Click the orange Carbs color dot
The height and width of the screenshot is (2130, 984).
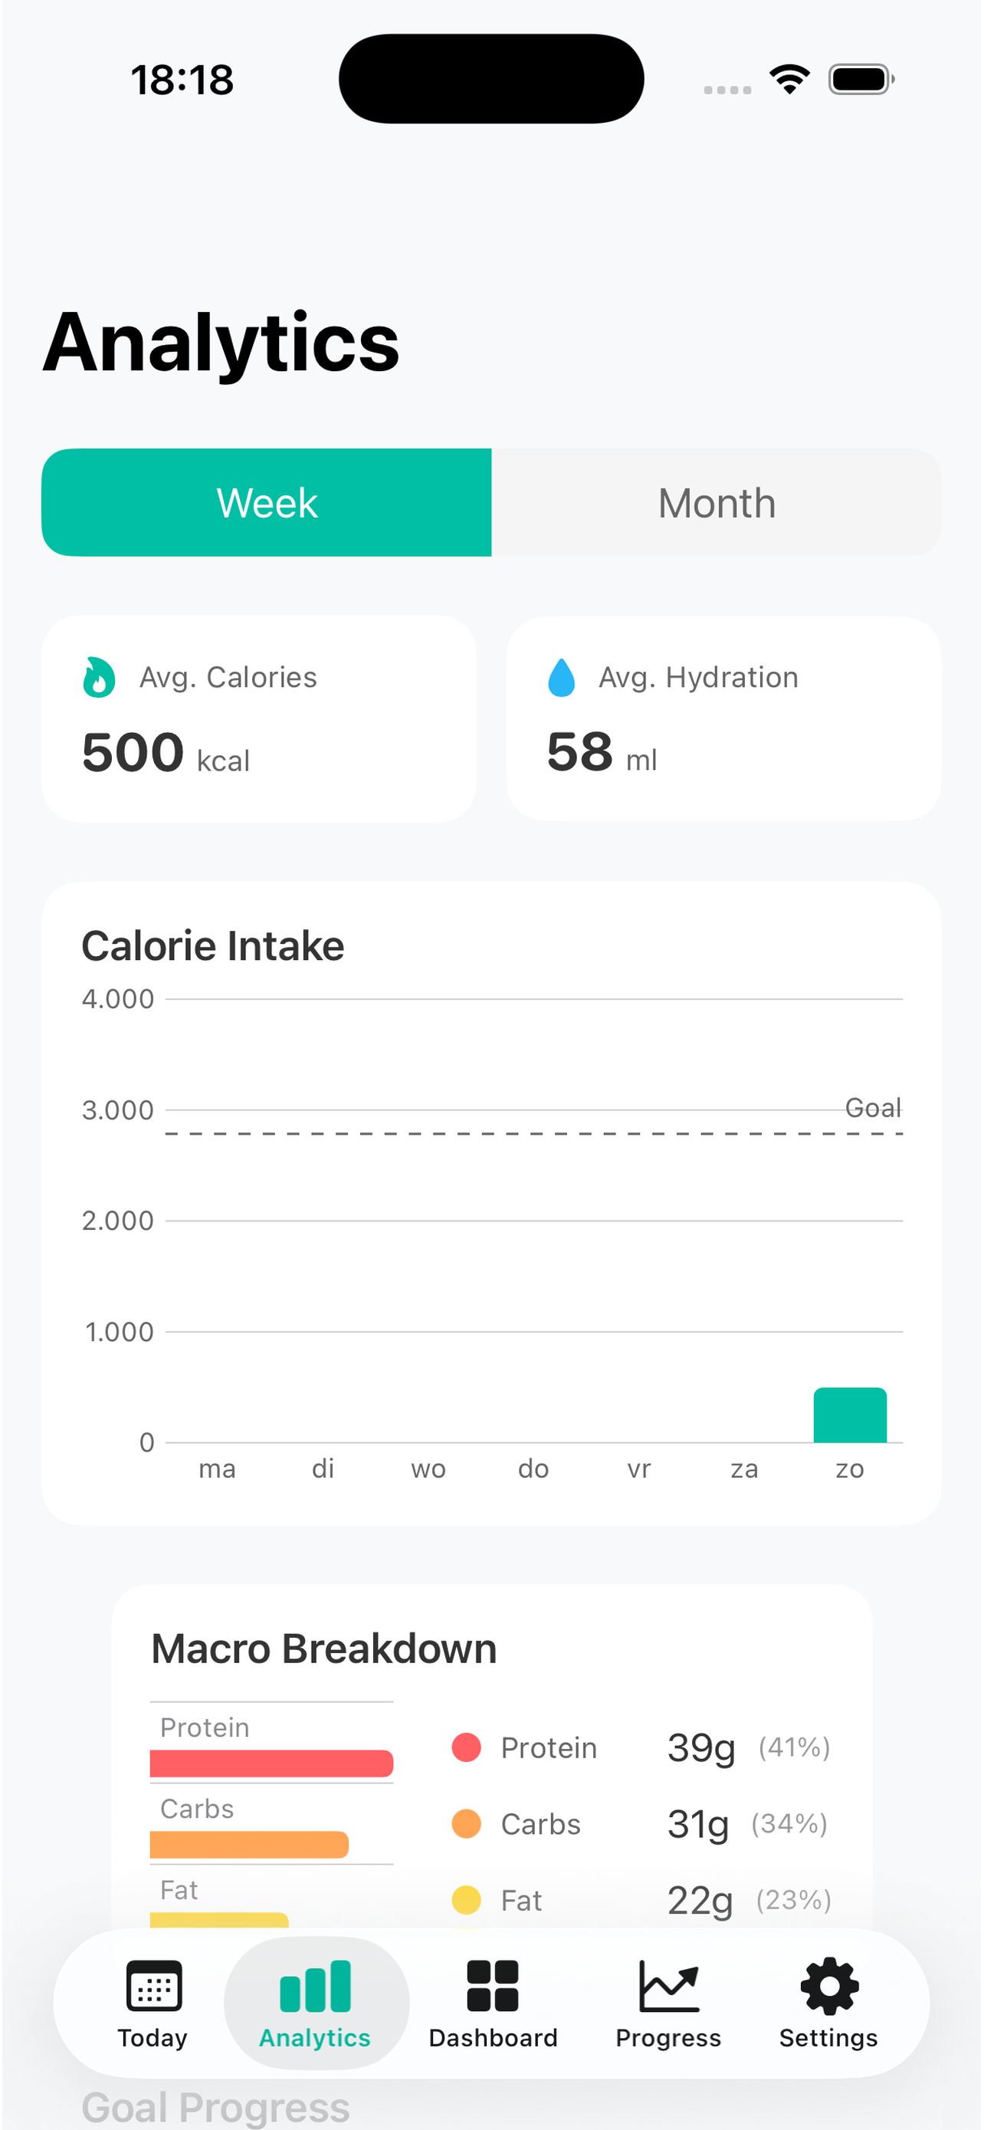pos(467,1823)
